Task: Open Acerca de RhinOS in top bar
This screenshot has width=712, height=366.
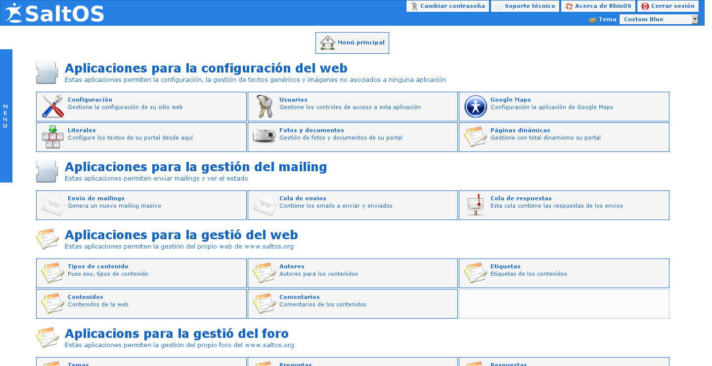Action: click(598, 6)
